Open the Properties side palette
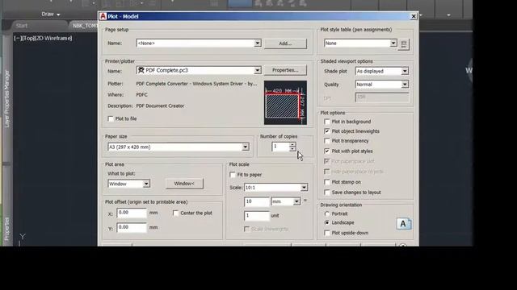Image resolution: width=517 pixels, height=290 pixels. click(6, 229)
